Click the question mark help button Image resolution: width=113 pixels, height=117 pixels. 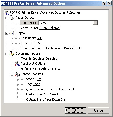104,3
